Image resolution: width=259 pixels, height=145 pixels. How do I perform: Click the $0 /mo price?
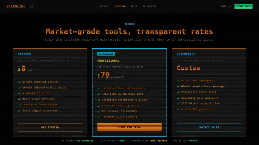point(25,69)
